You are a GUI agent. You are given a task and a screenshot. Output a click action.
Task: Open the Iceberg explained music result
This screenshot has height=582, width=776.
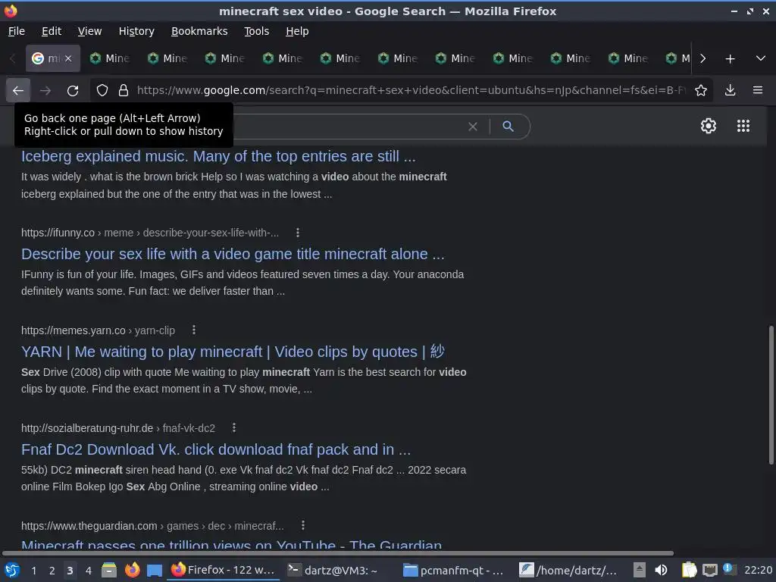pyautogui.click(x=218, y=156)
